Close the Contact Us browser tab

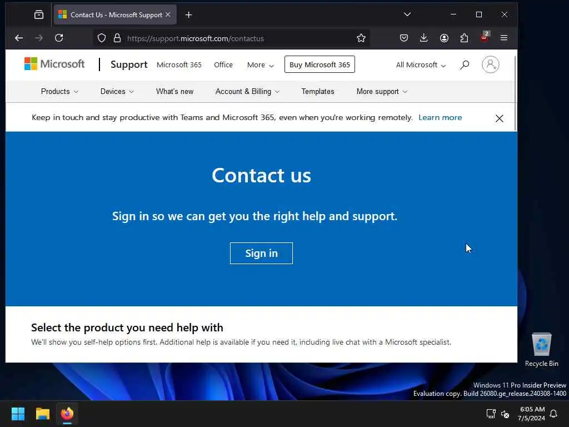click(168, 14)
